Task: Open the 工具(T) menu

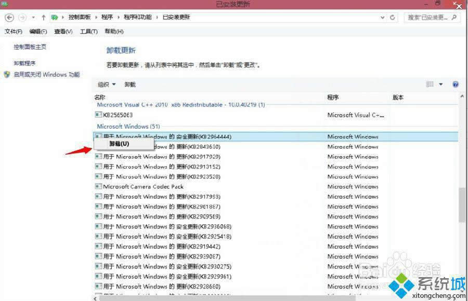Action: tap(87, 31)
